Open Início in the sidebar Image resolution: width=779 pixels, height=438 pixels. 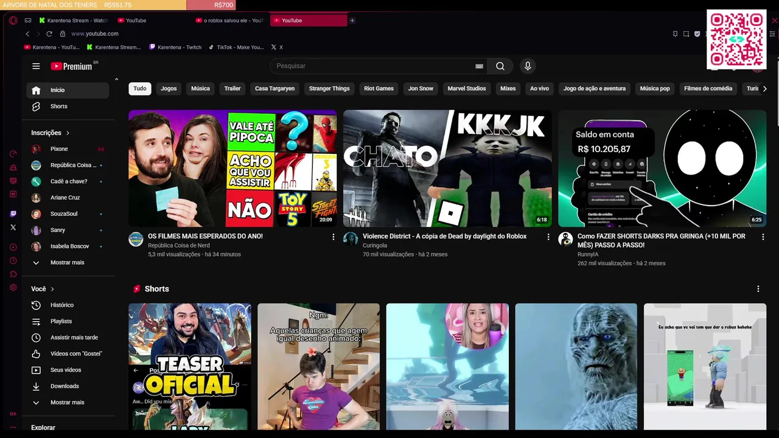tap(68, 90)
